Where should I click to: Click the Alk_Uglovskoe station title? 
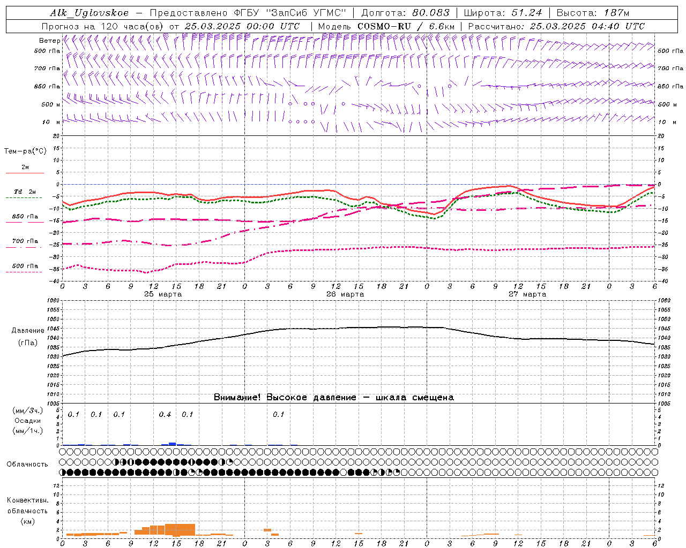point(90,13)
